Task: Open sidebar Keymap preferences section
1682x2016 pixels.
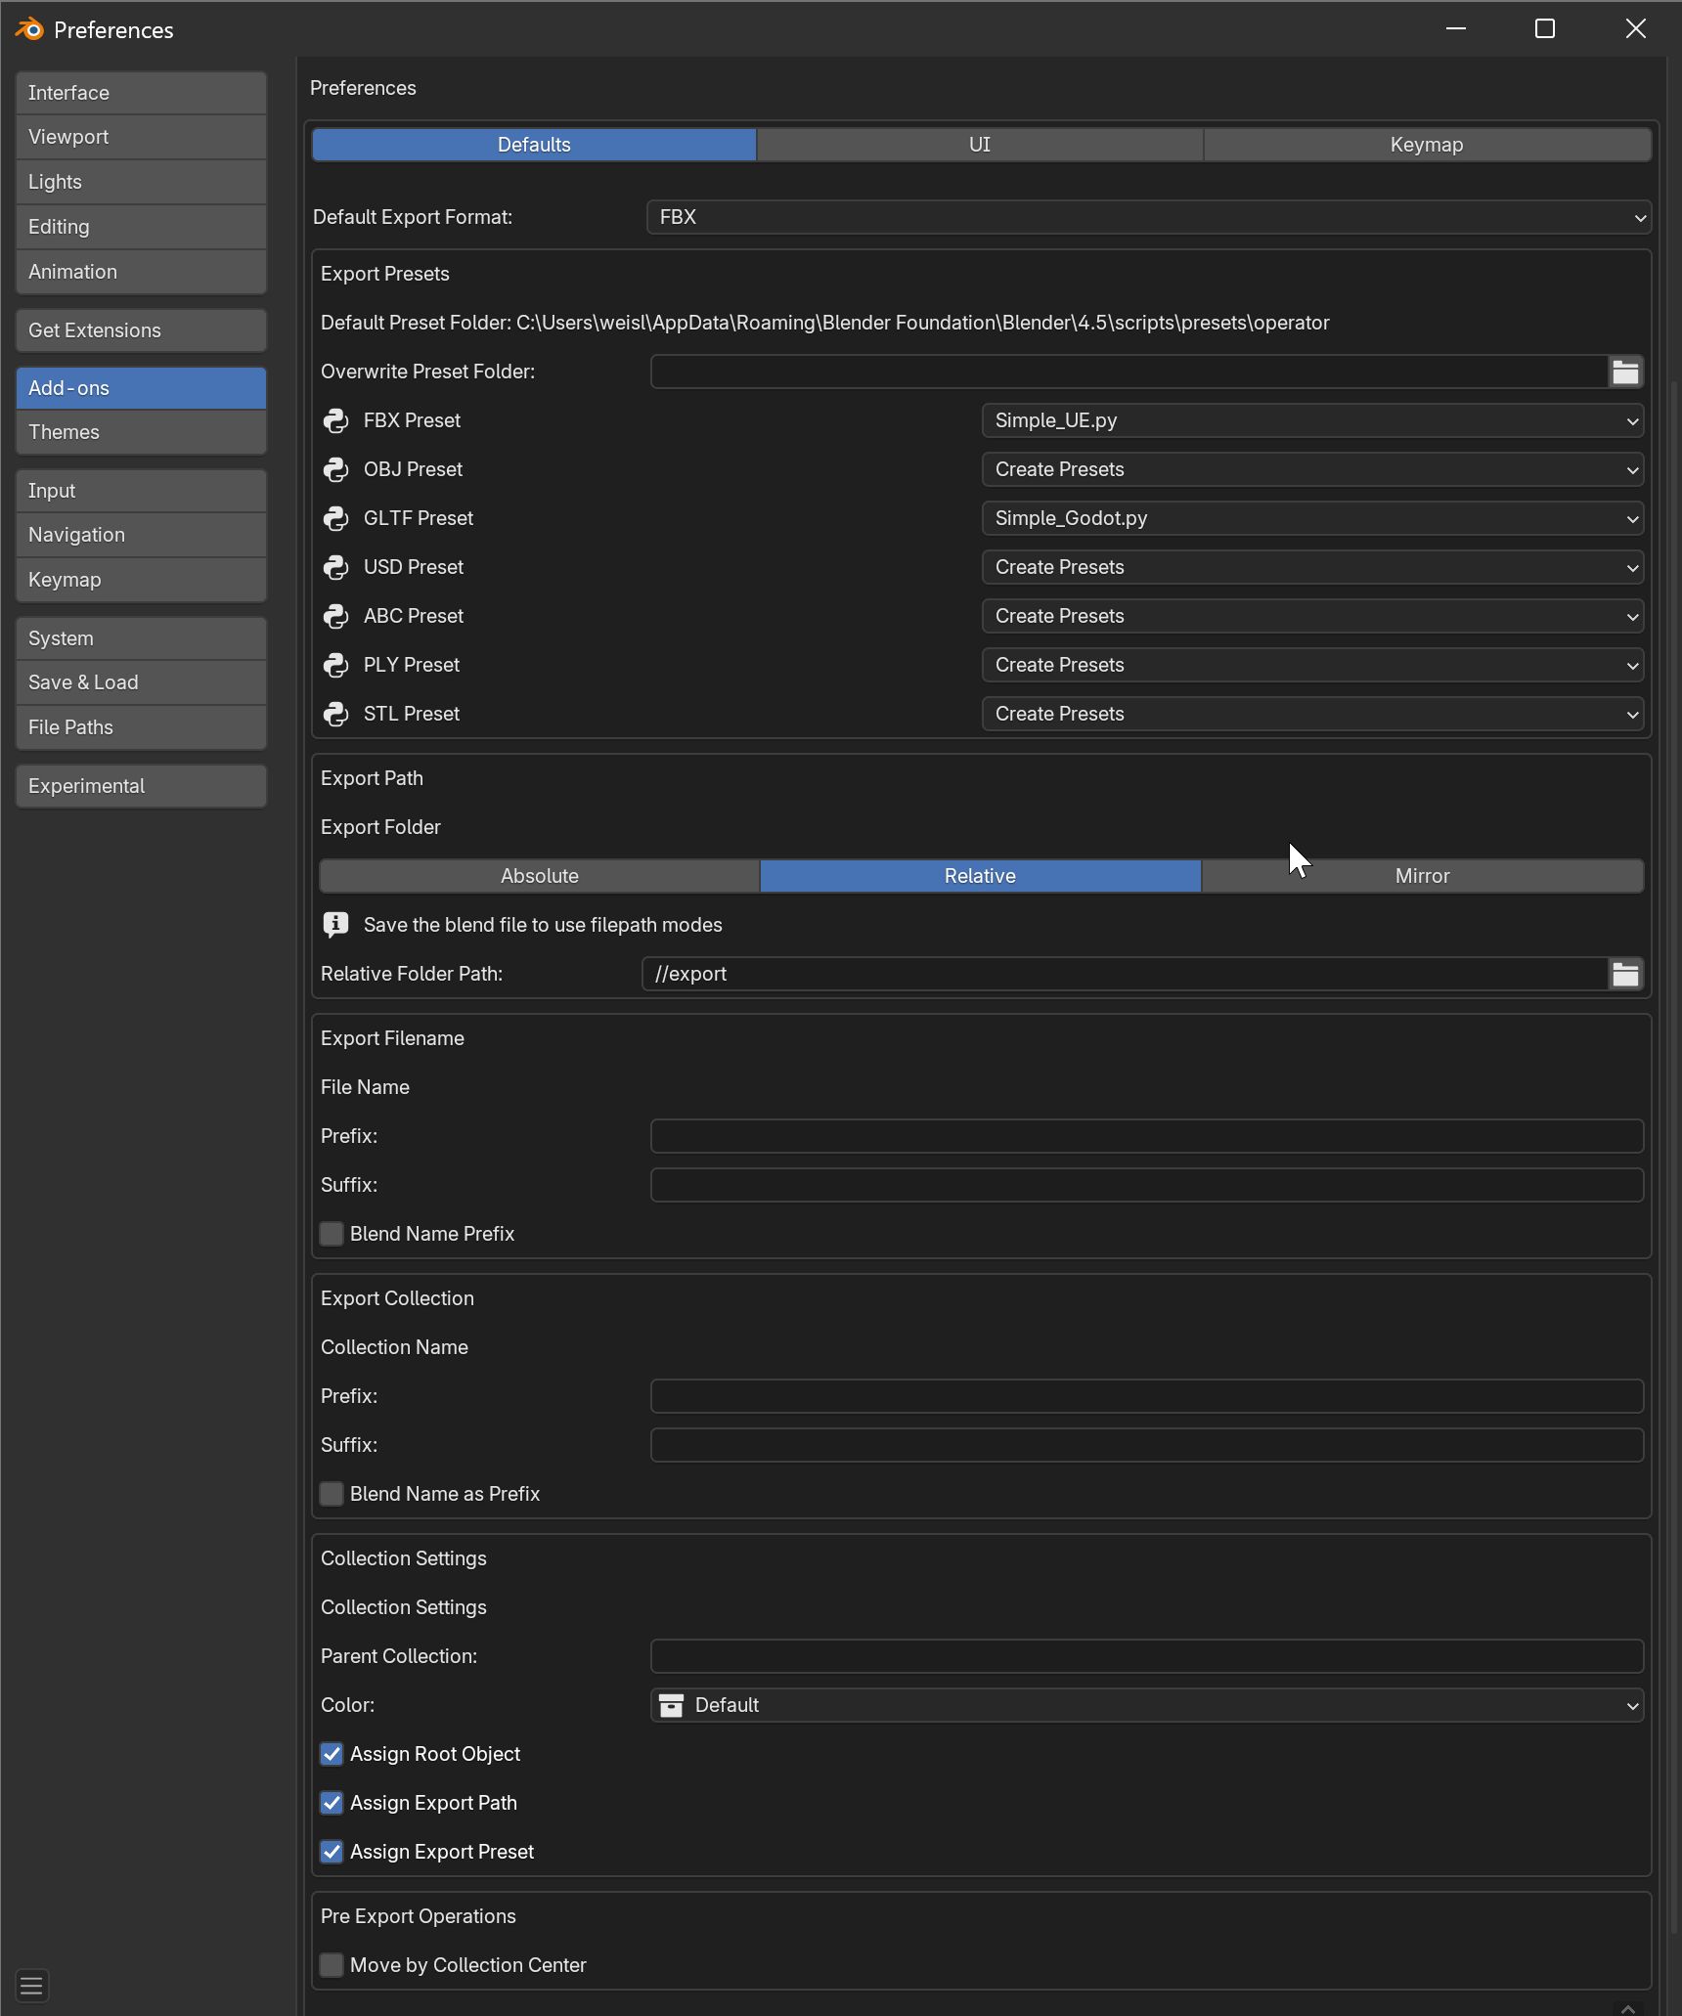Action: 141,580
